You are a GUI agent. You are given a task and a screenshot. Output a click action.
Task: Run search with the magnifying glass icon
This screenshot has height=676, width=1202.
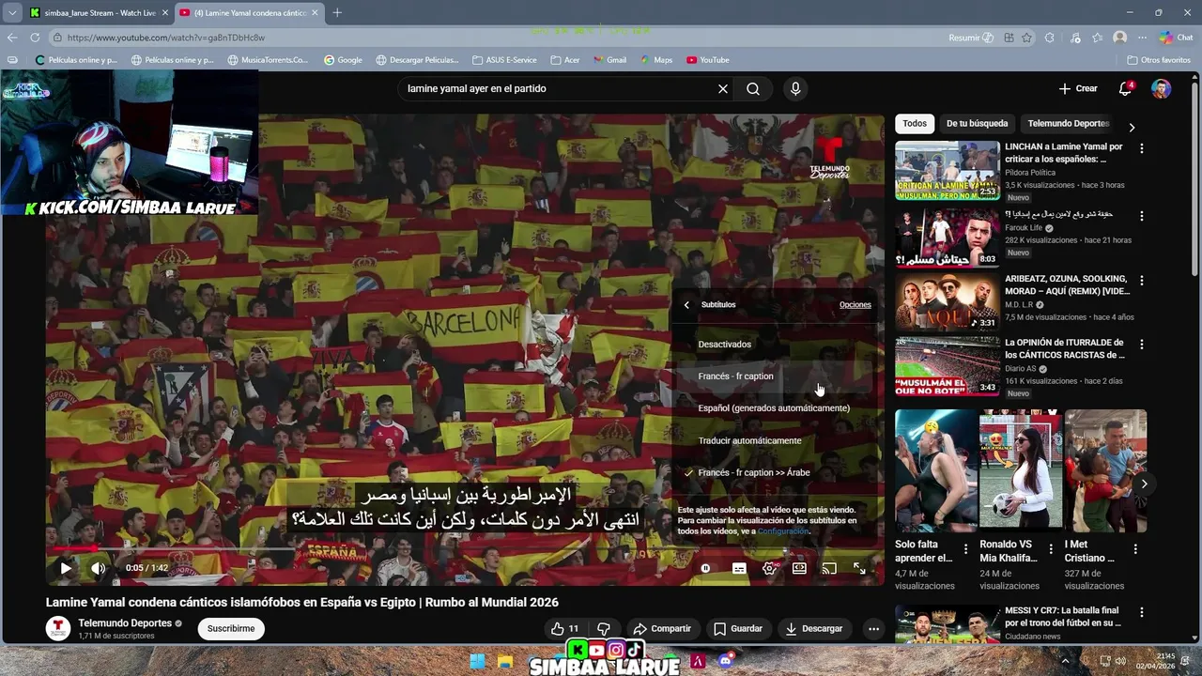pos(753,89)
